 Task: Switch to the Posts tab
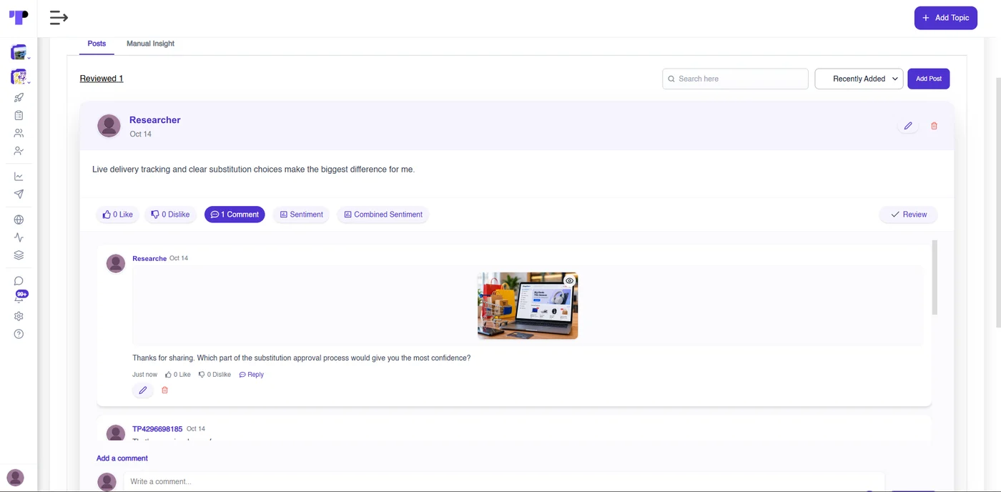click(97, 44)
